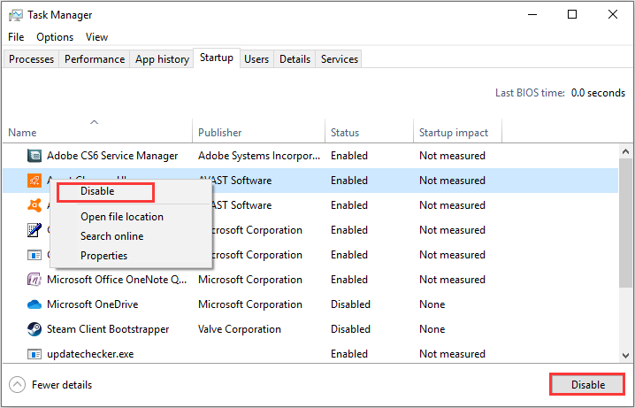Click the vertical scrollbar thumb
Viewport: 635px width, 408px height.
pos(625,224)
